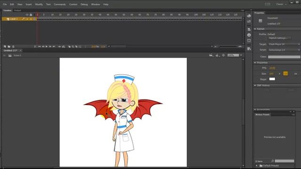Viewport: 301px width, 169px height.
Task: Toggle Layer 1 visibility dot
Action: (x=27, y=19)
